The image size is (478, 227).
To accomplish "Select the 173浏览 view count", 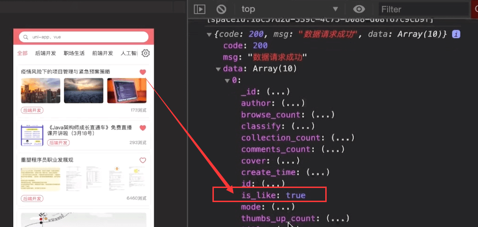I will click(138, 110).
